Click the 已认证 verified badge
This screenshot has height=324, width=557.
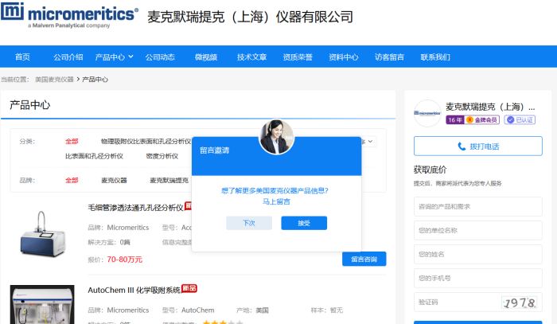click(520, 120)
